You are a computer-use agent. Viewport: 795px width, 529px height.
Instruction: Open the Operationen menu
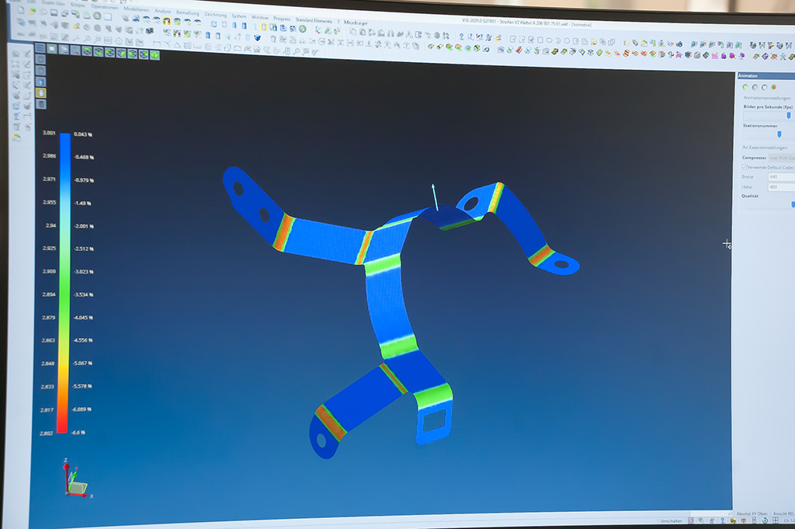click(x=105, y=7)
